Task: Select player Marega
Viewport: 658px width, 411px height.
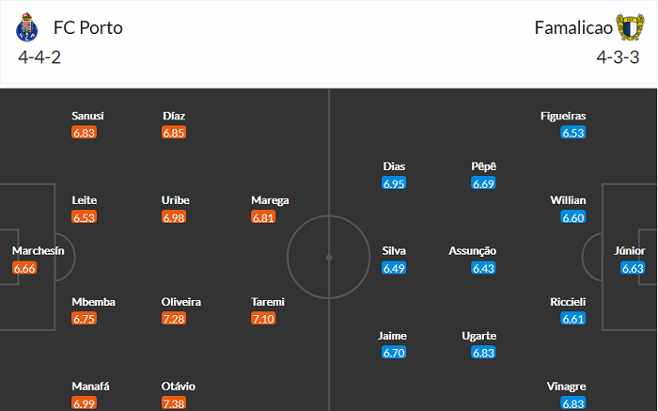Action: 270,200
